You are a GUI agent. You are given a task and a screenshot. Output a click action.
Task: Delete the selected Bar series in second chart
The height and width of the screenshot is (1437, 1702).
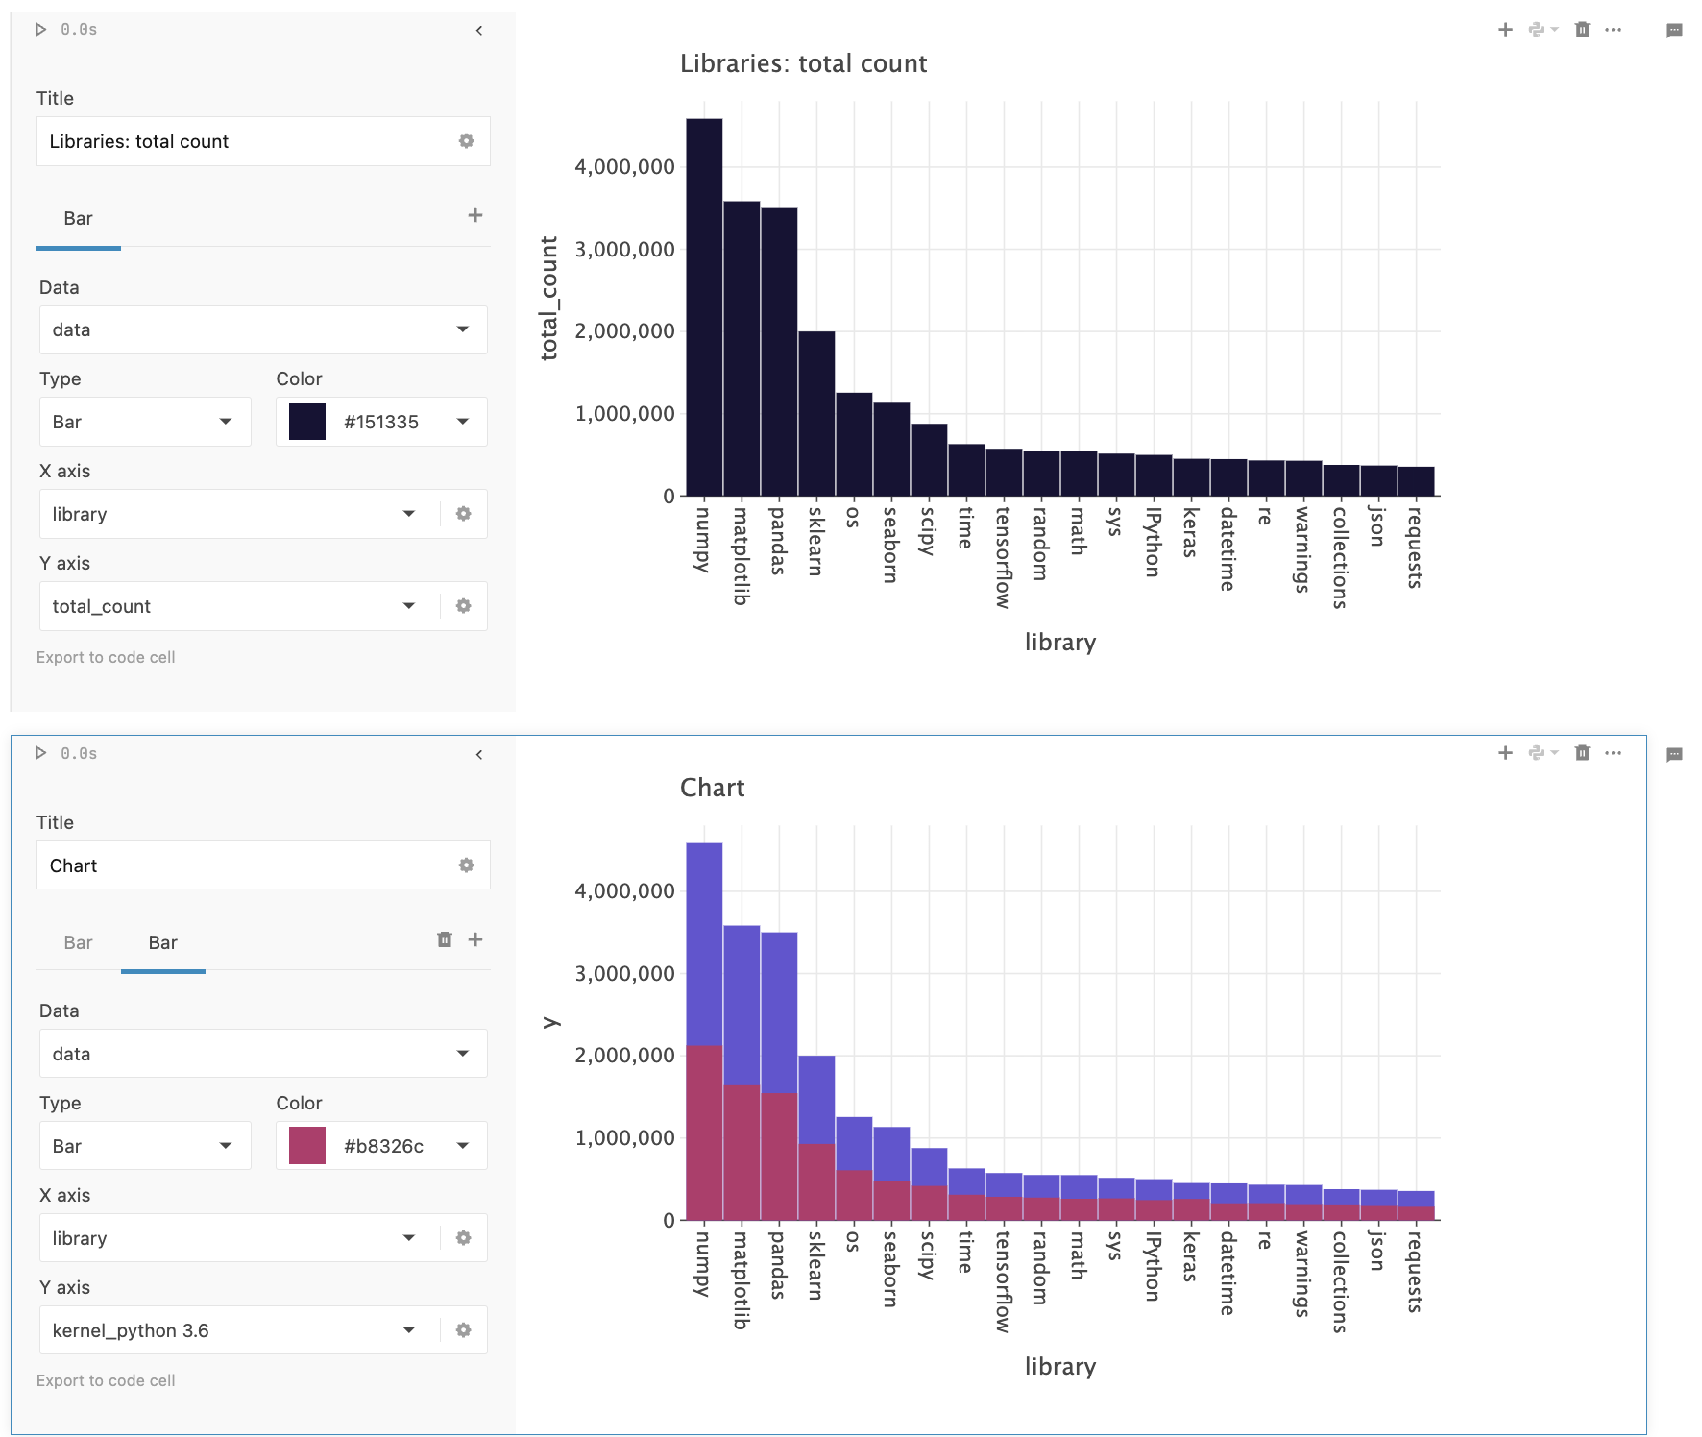[445, 939]
